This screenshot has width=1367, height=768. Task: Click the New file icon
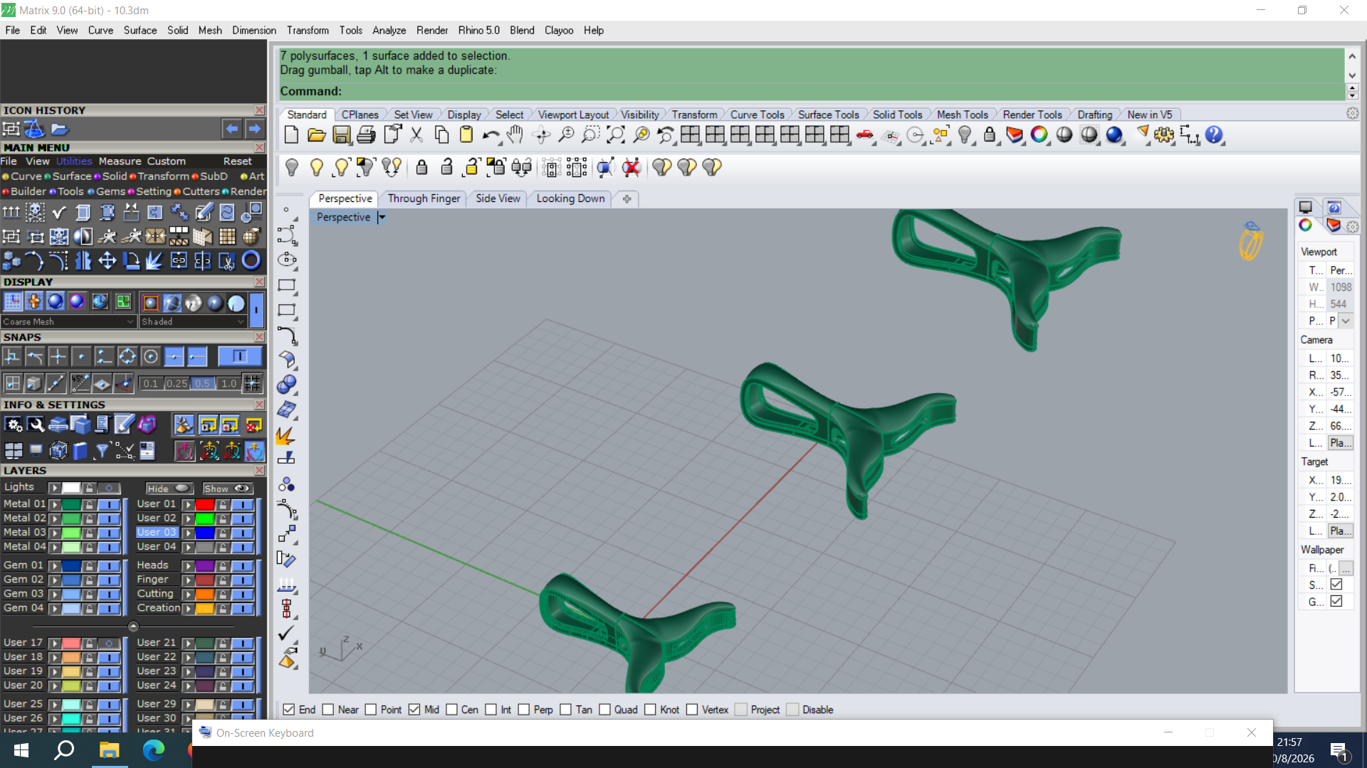pos(291,135)
